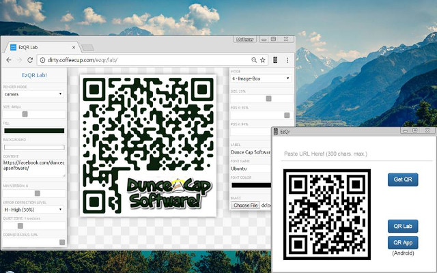Open the Chrome three-dot menu
437x273 pixels.
pos(287,60)
